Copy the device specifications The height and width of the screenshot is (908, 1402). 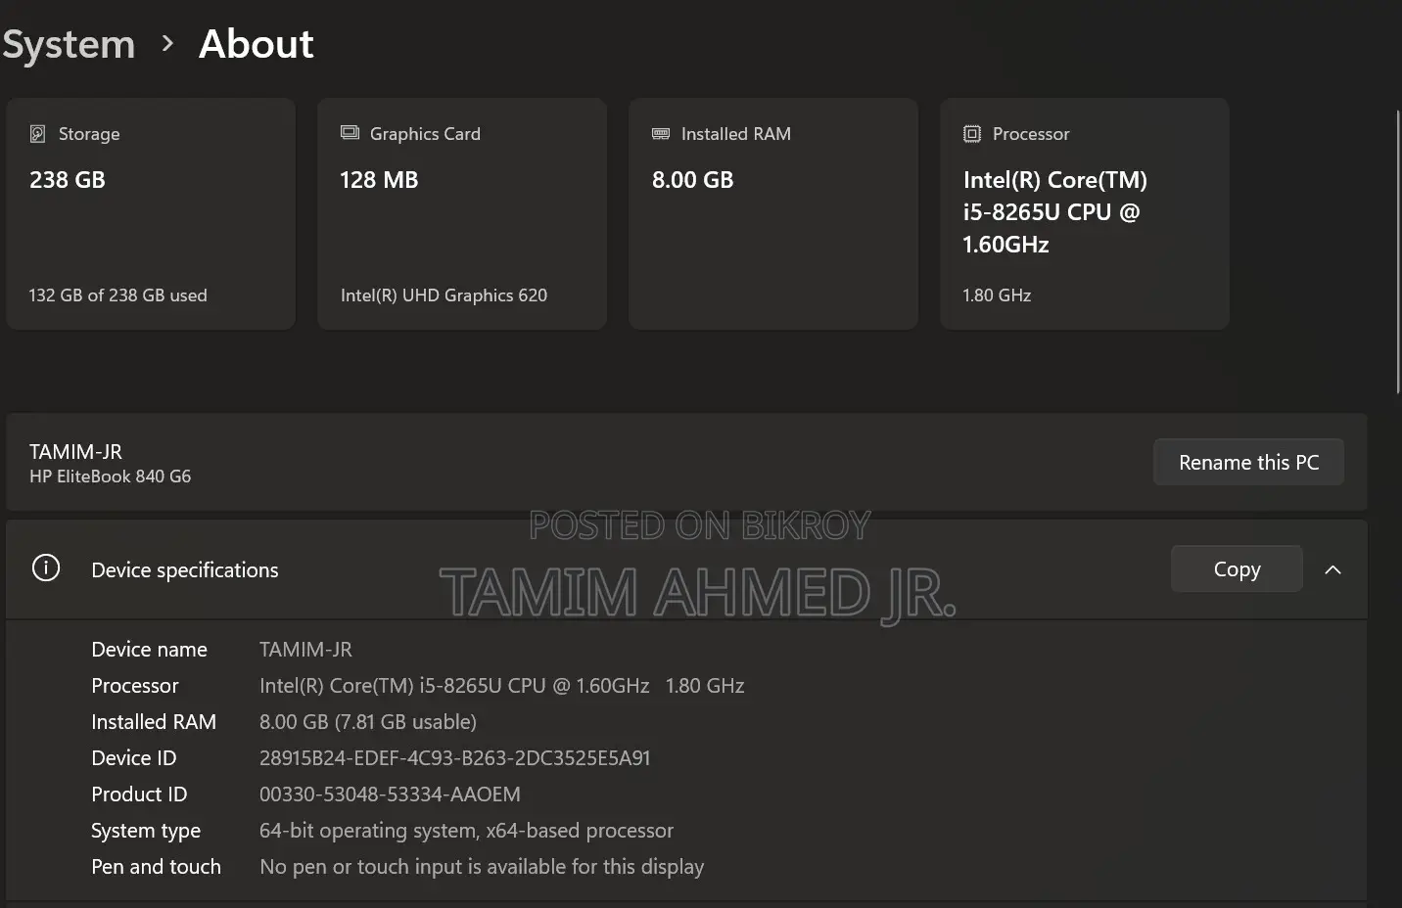1237,568
